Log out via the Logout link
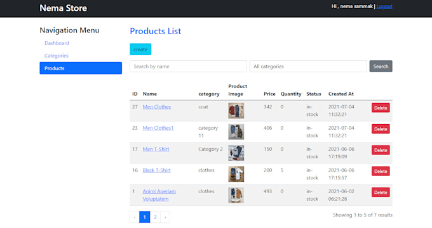 coord(384,6)
